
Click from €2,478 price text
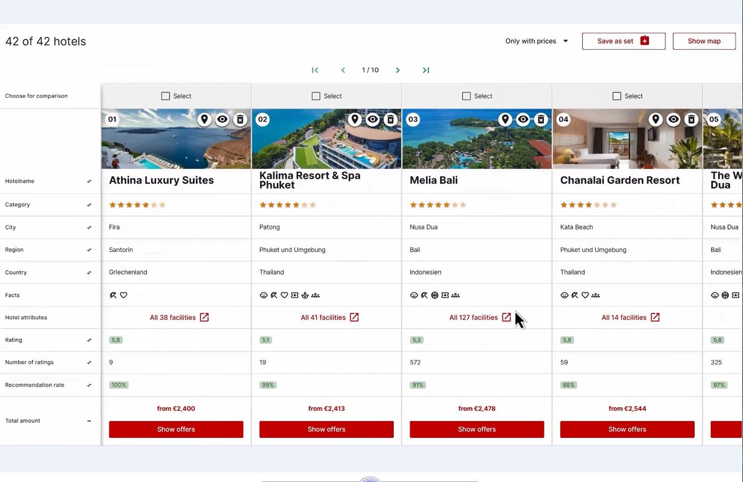477,409
